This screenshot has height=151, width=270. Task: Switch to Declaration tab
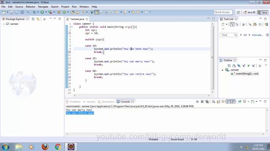(x=106, y=102)
